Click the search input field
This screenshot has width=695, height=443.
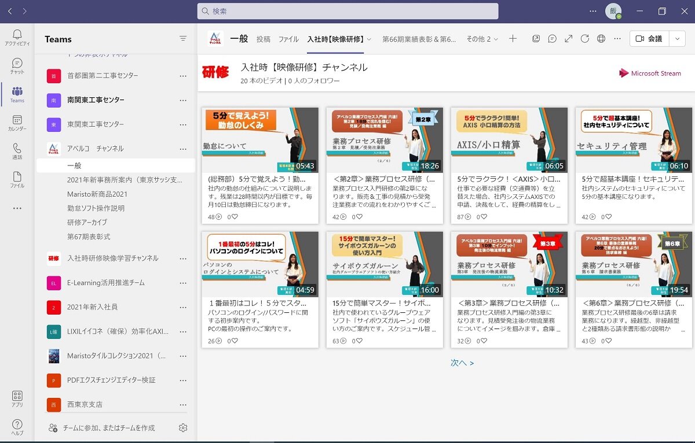pos(348,11)
